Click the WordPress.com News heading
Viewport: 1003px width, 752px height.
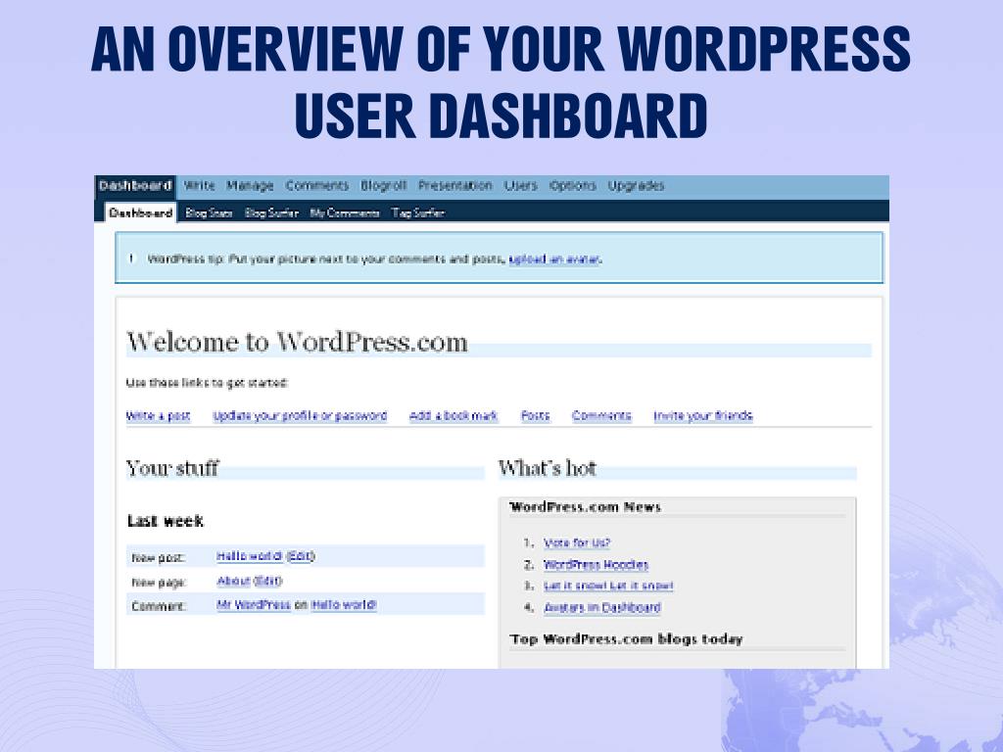[586, 507]
